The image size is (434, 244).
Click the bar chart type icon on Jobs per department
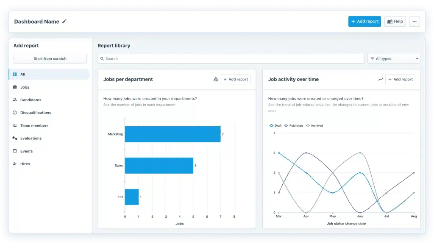point(215,79)
